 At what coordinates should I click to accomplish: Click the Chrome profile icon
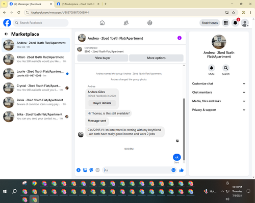[243, 12]
